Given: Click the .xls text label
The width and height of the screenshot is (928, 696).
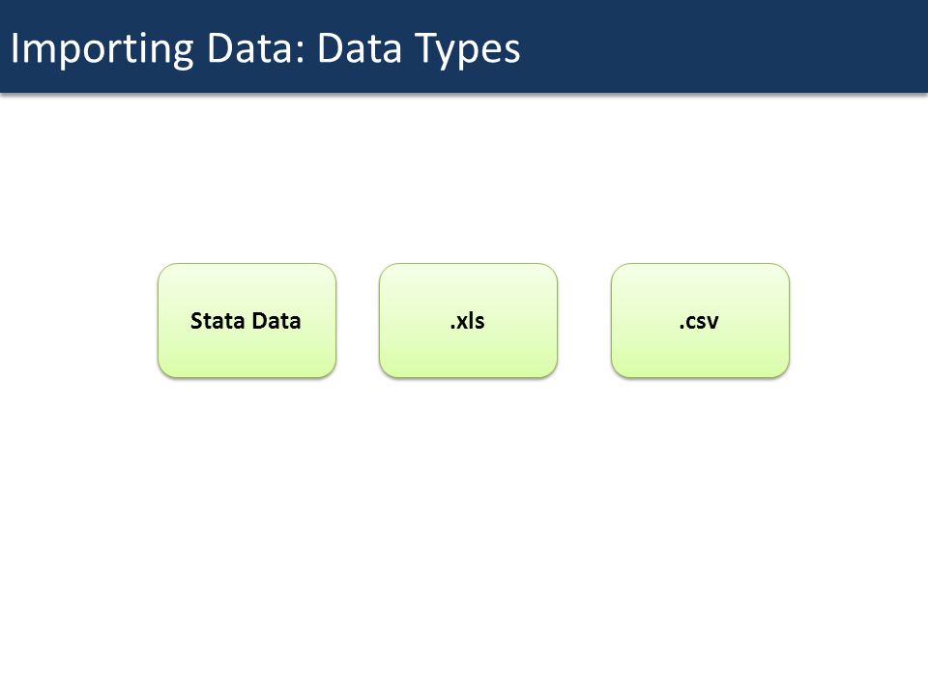Looking at the screenshot, I should (x=468, y=321).
